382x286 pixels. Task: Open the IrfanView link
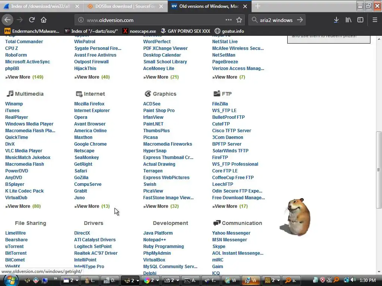153,117
